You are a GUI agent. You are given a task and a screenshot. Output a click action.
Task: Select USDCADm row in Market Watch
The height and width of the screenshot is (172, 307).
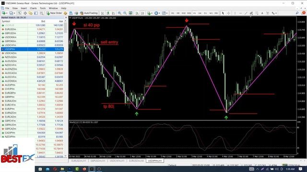32,53
